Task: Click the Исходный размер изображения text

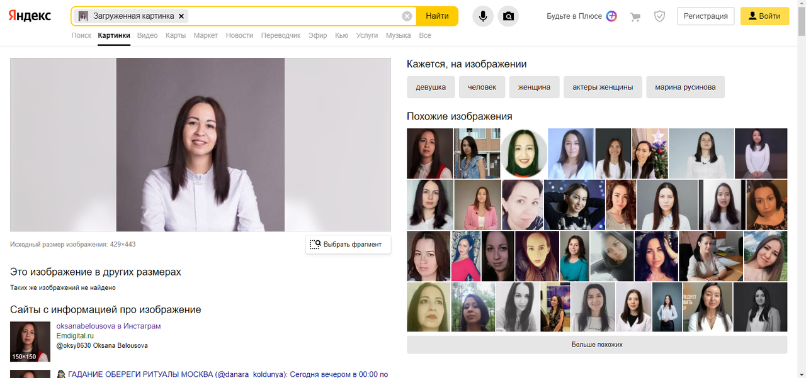Action: tap(72, 244)
